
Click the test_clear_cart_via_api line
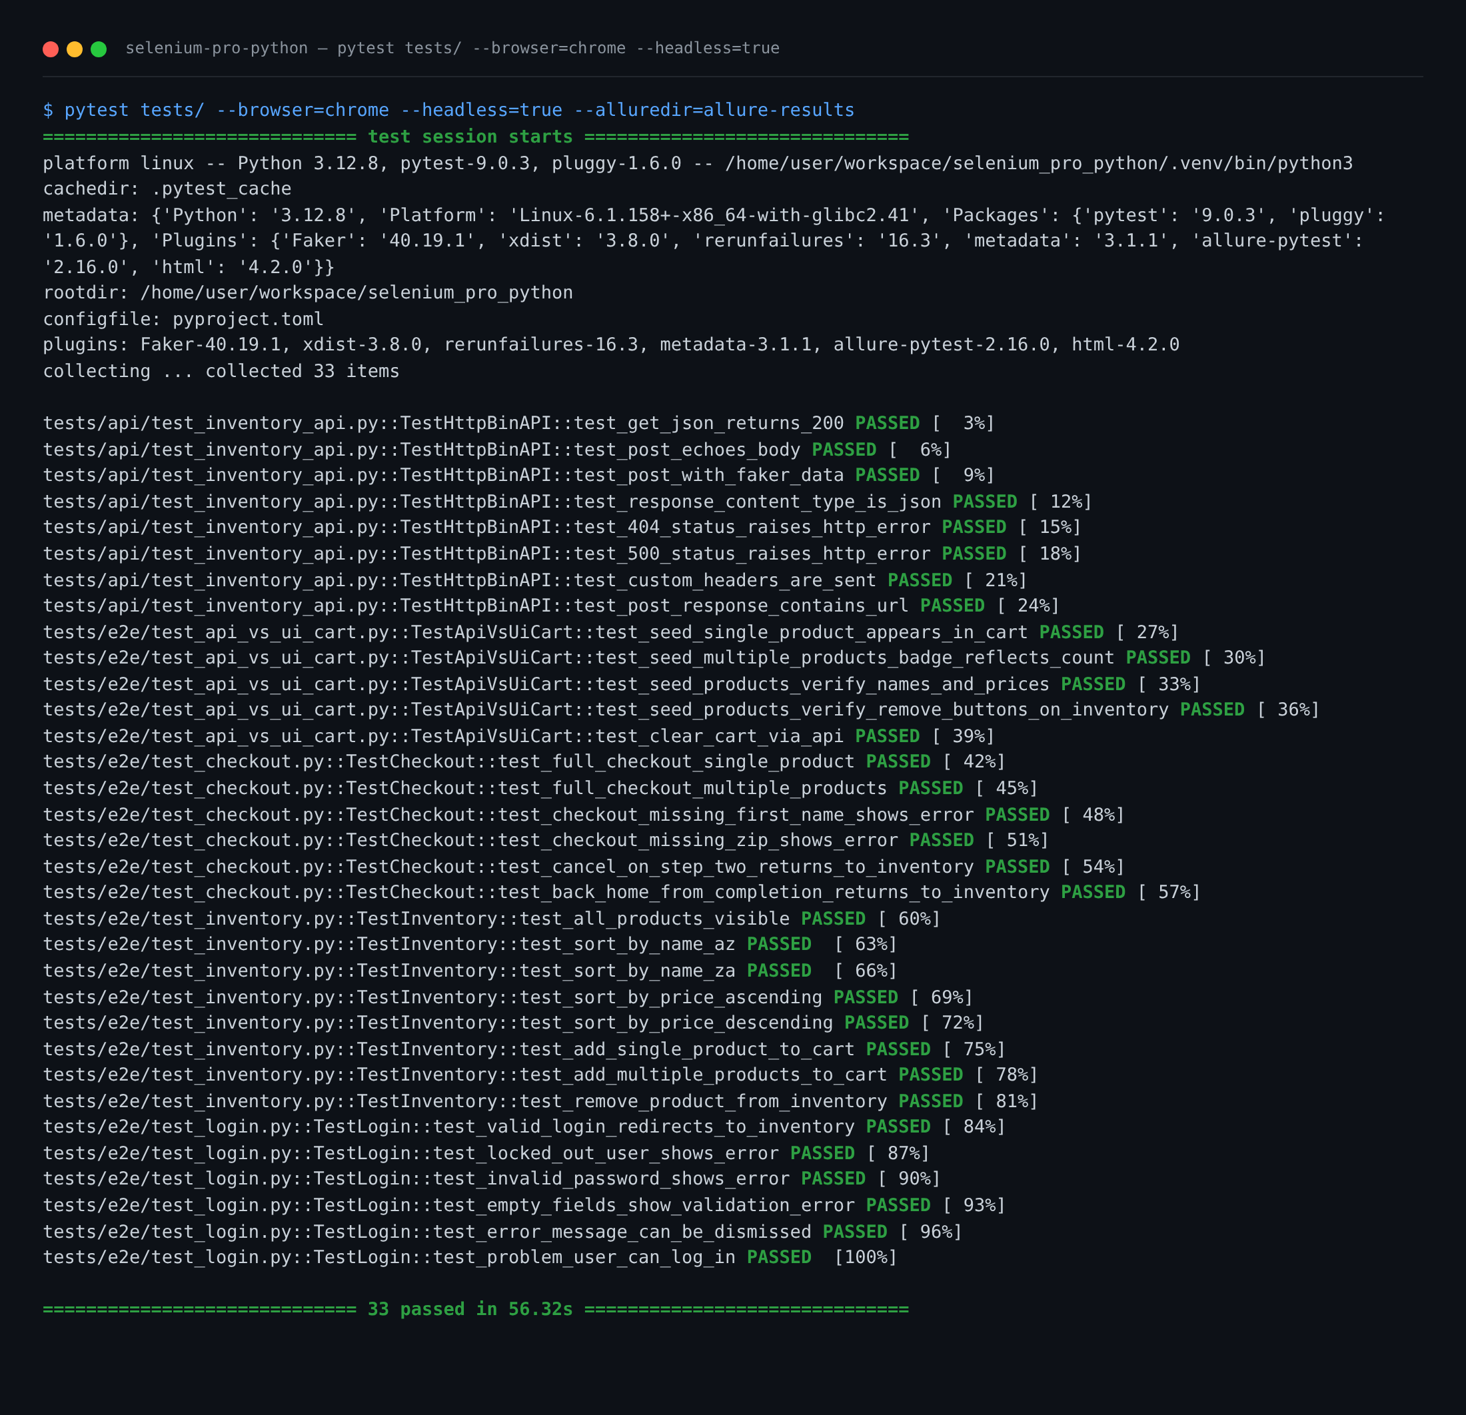[x=519, y=737]
